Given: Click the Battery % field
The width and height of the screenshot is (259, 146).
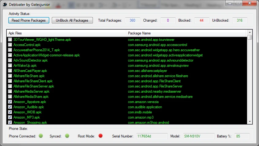Looking at the screenshot, I should (242, 136).
